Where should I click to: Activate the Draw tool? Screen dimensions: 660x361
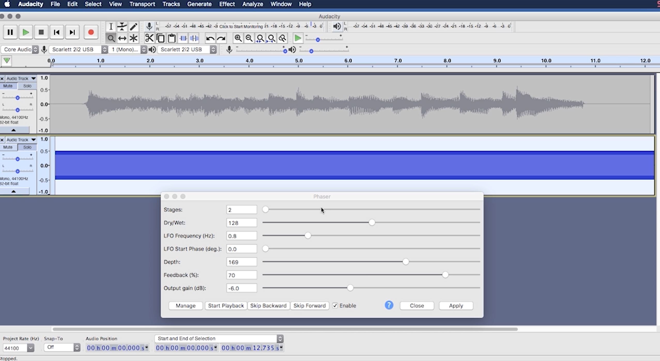[133, 26]
